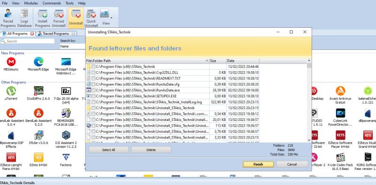Image resolution: width=376 pixels, height=185 pixels.
Task: Click Finish to complete the uninstall
Action: tap(258, 164)
